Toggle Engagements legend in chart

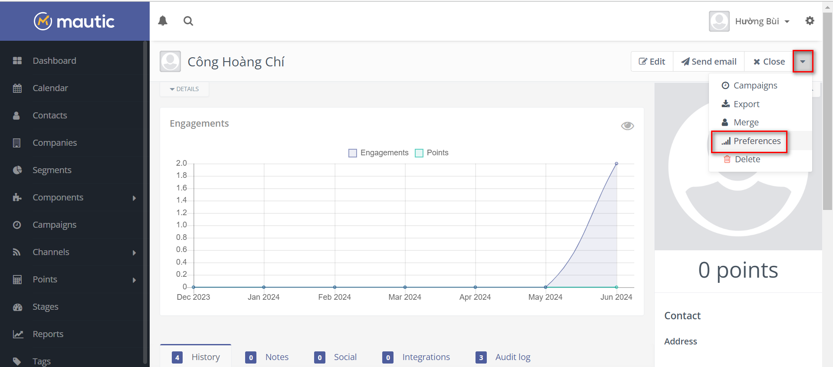[x=378, y=153]
